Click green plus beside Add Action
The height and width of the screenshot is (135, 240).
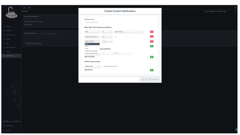(151, 70)
